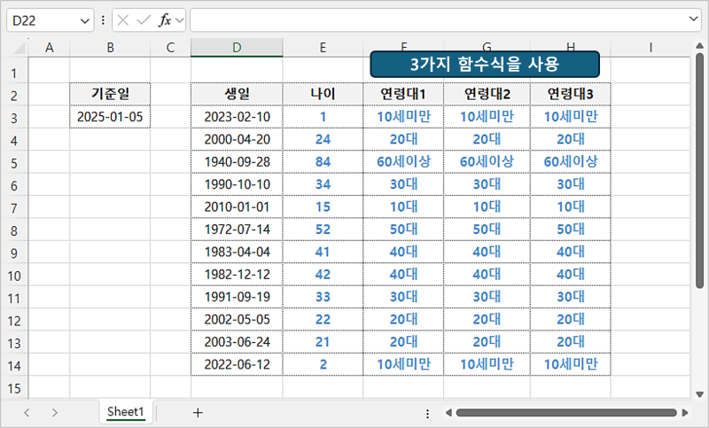
Task: Open the Name Box dropdown arrow
Action: coord(85,19)
